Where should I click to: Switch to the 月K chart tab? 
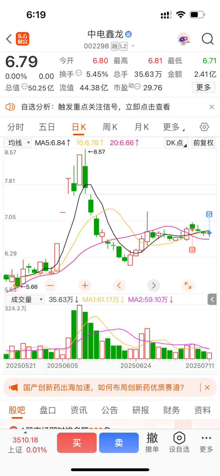click(x=142, y=127)
